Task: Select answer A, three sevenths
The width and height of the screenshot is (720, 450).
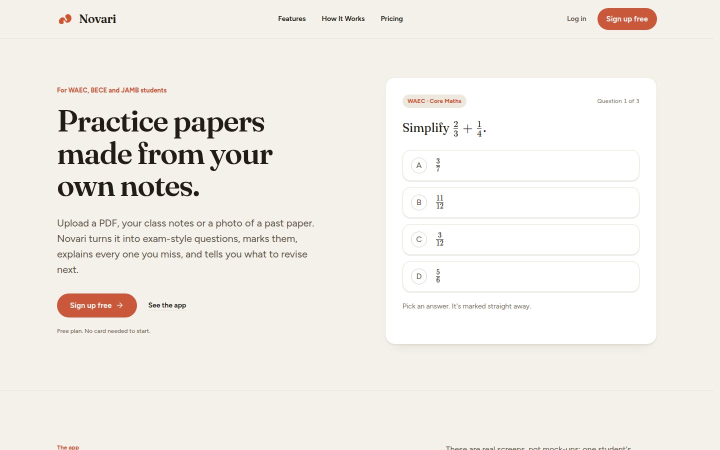Action: point(520,165)
